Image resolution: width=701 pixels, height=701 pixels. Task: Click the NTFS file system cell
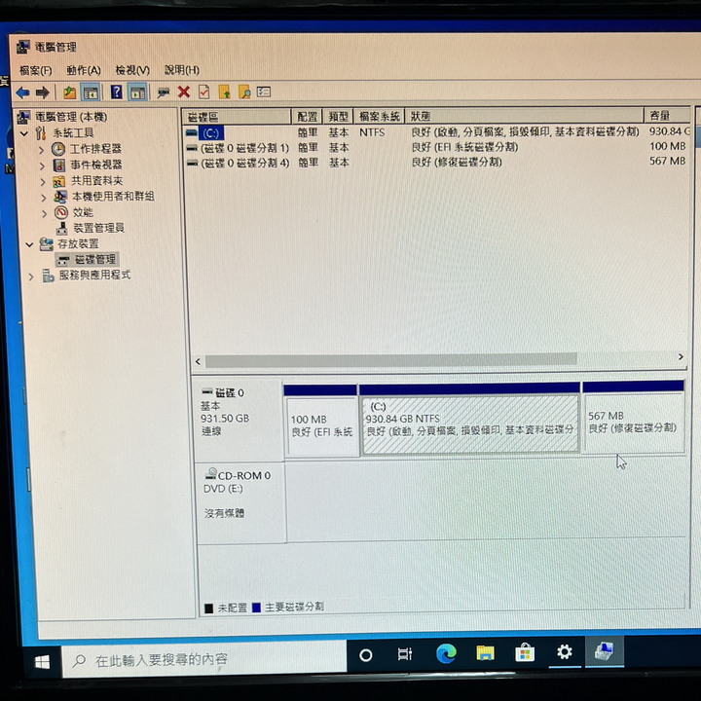click(372, 132)
